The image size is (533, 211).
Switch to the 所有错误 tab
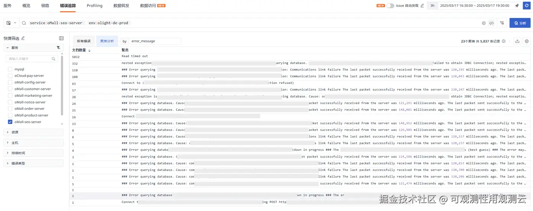pos(84,41)
